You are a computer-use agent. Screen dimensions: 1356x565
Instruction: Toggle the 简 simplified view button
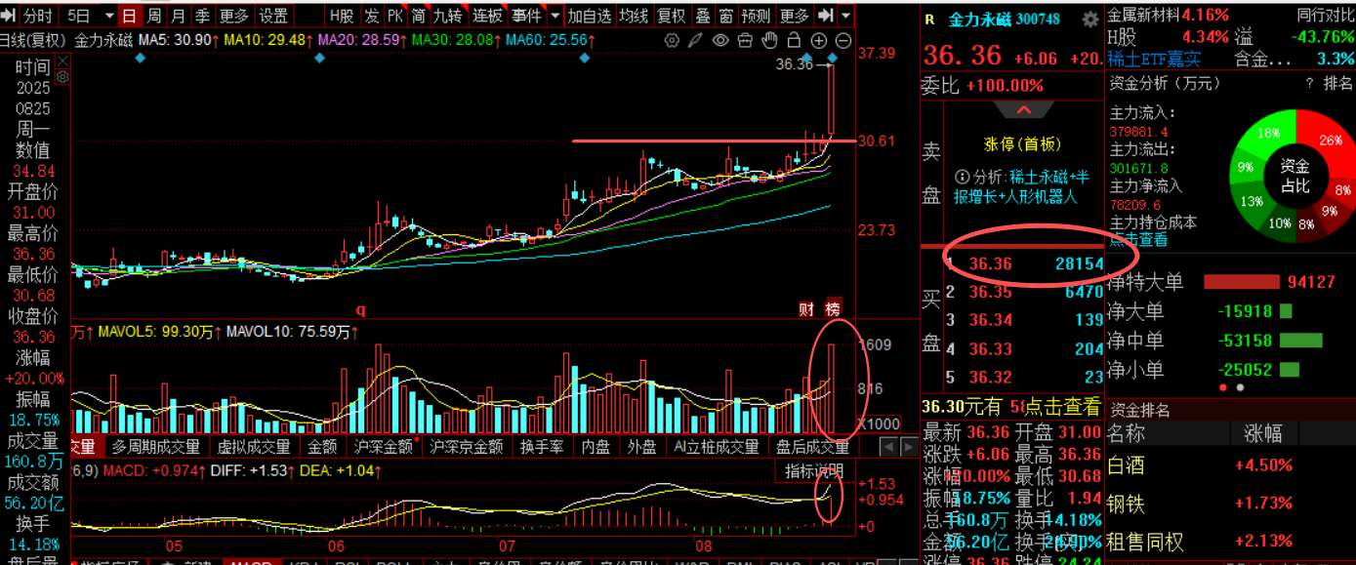[x=418, y=16]
